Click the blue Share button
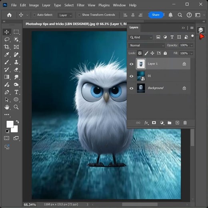This screenshot has width=208, height=208. tap(156, 15)
